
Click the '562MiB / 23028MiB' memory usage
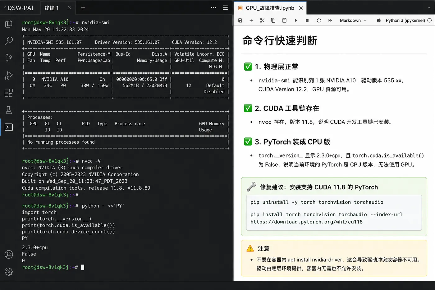(x=145, y=85)
